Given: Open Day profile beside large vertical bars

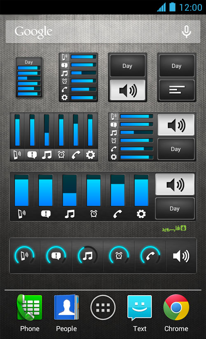Looking at the screenshot, I should tap(175, 209).
